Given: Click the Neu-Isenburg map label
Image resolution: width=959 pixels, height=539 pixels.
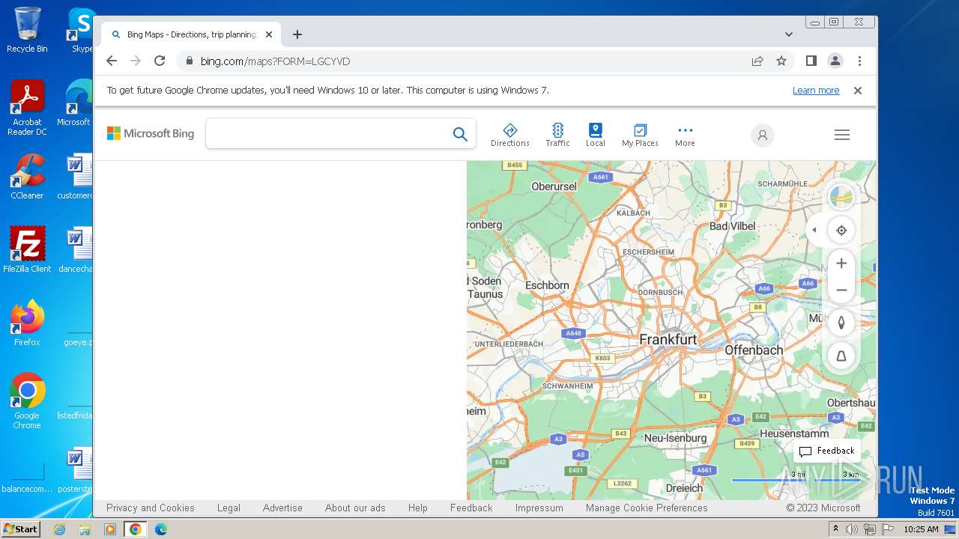Looking at the screenshot, I should point(675,438).
